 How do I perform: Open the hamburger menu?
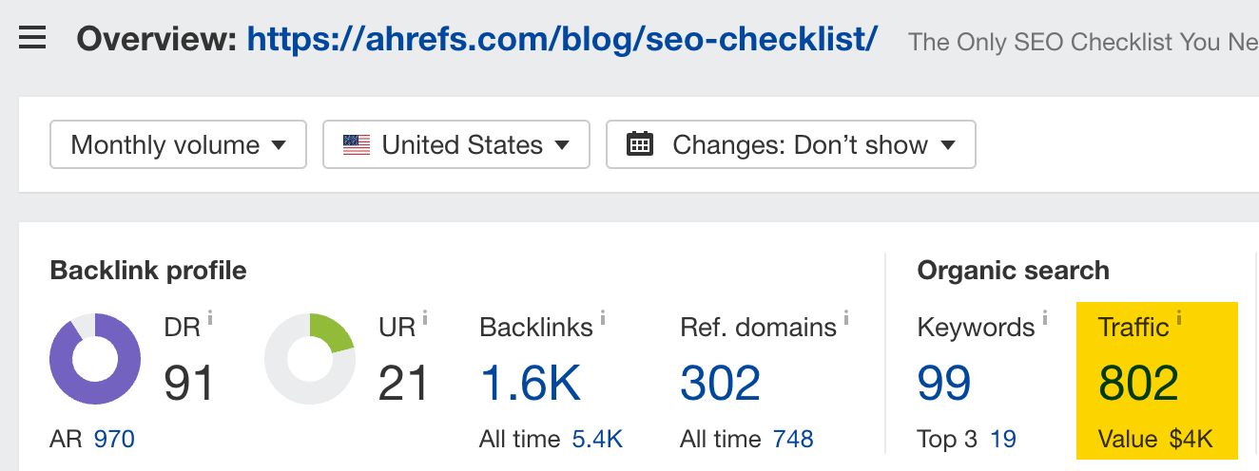32,40
